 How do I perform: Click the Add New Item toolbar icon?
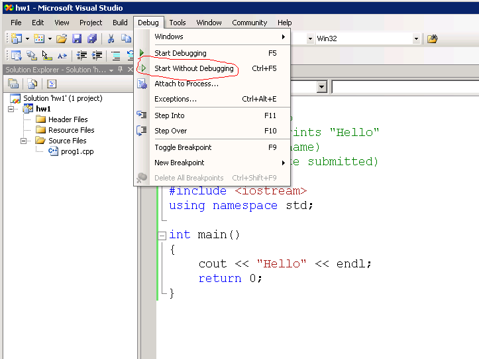(x=39, y=38)
